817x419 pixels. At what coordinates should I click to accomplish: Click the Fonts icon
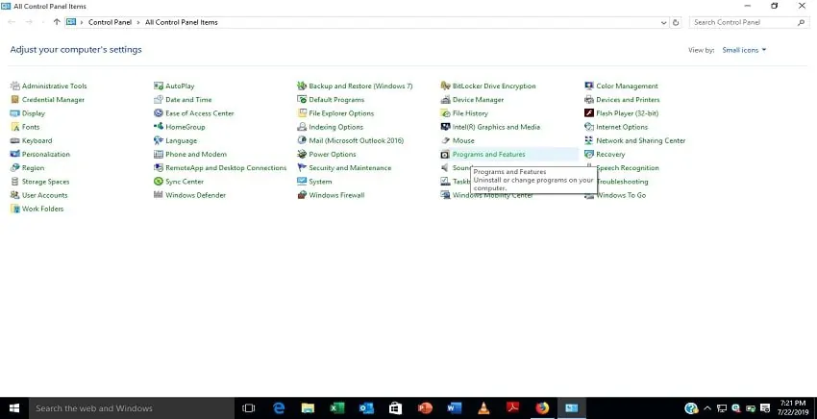pos(14,127)
